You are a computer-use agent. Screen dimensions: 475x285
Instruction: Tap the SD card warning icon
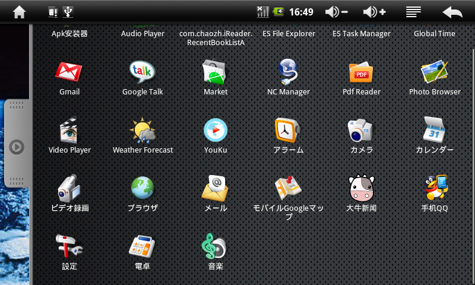[53, 12]
